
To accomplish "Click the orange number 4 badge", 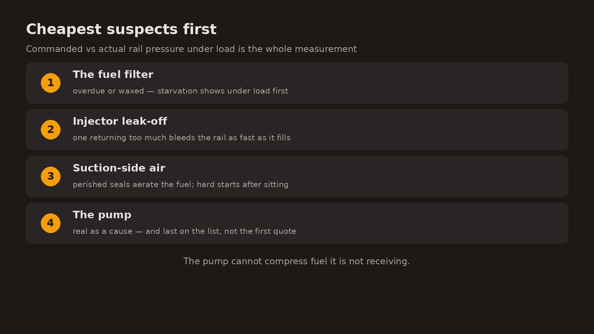I will 50,223.
